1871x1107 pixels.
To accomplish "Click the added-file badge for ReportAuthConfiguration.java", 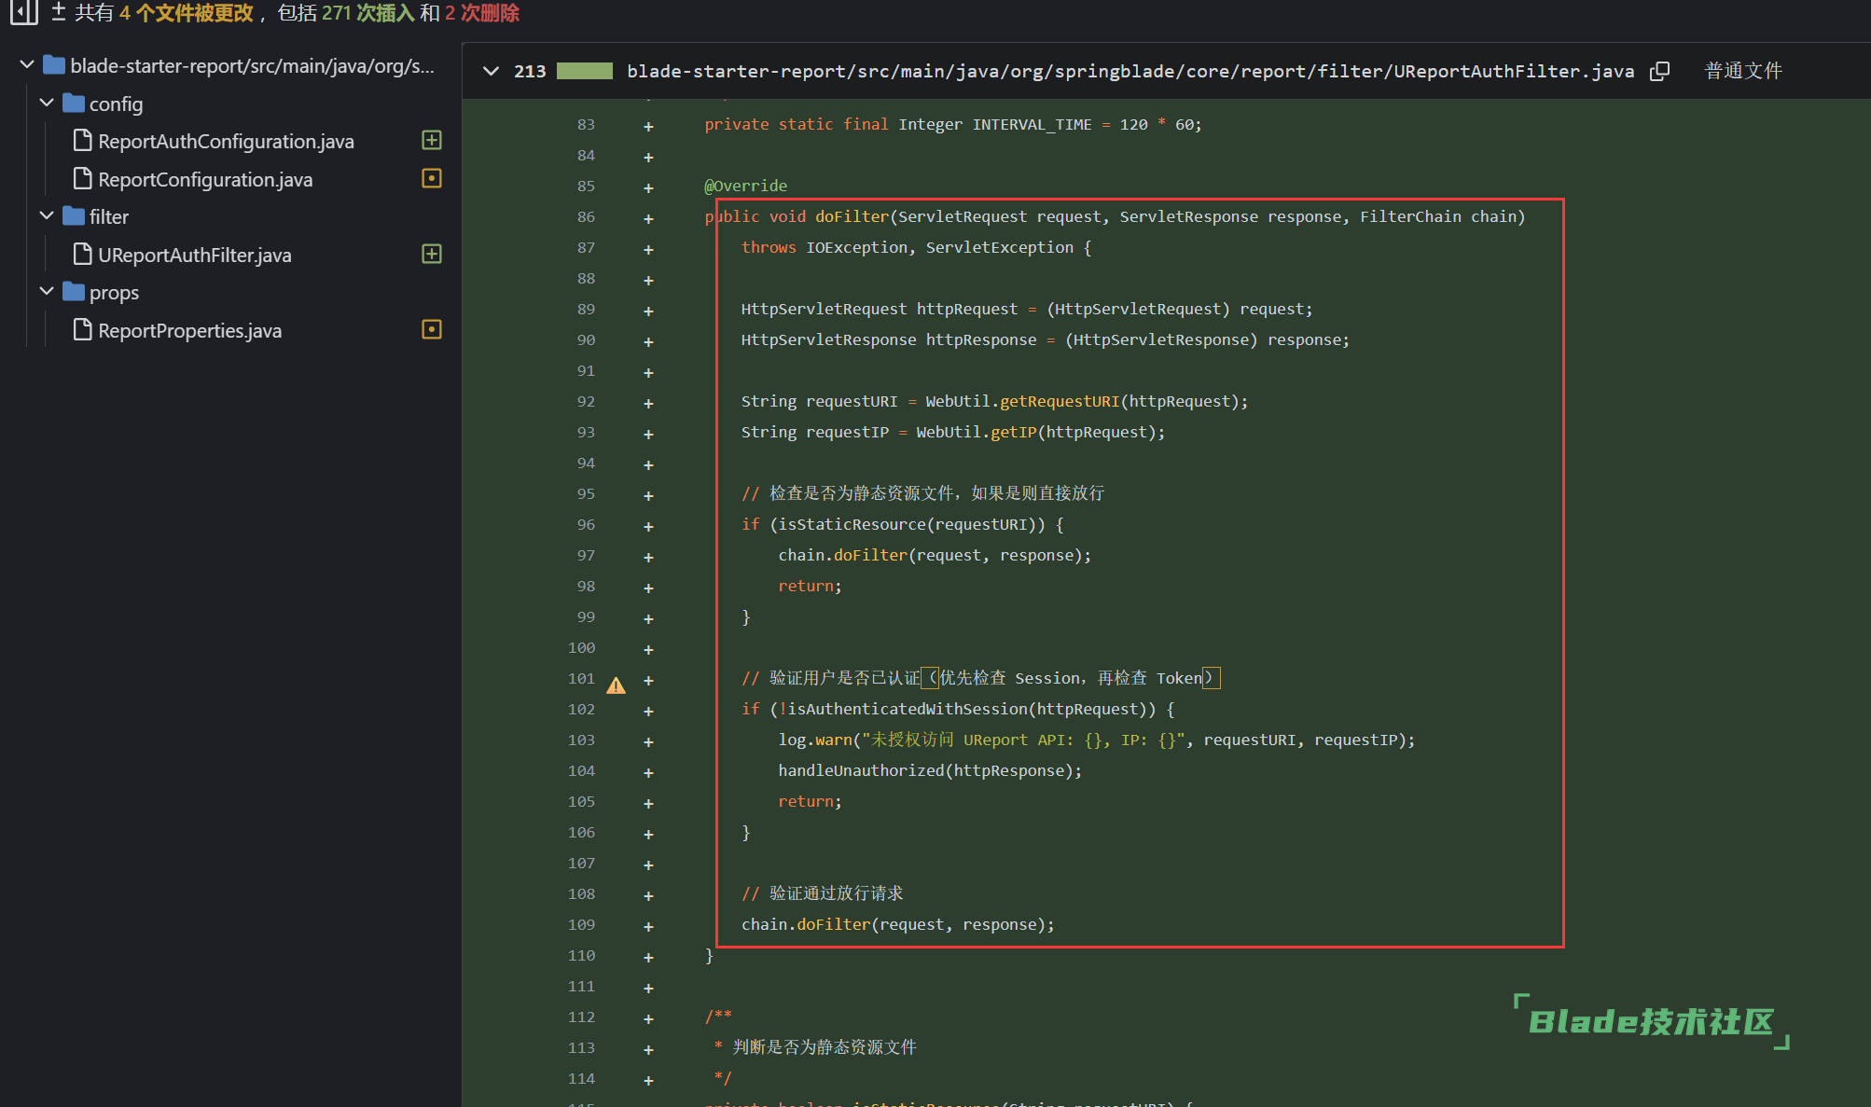I will click(432, 140).
